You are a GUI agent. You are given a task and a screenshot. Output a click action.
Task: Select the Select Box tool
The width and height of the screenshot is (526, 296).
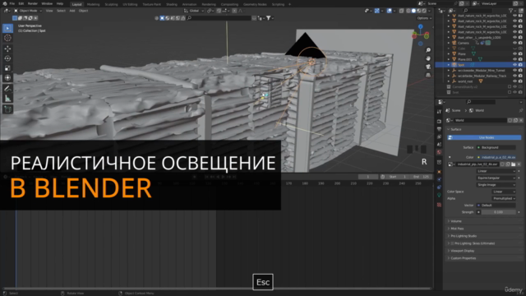[x=7, y=28]
